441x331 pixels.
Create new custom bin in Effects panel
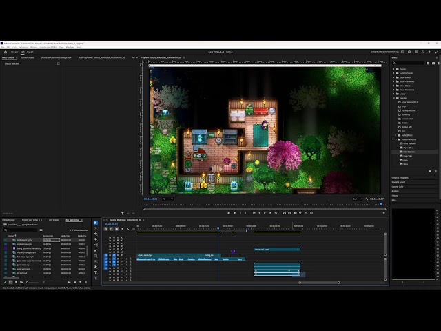pyautogui.click(x=430, y=171)
